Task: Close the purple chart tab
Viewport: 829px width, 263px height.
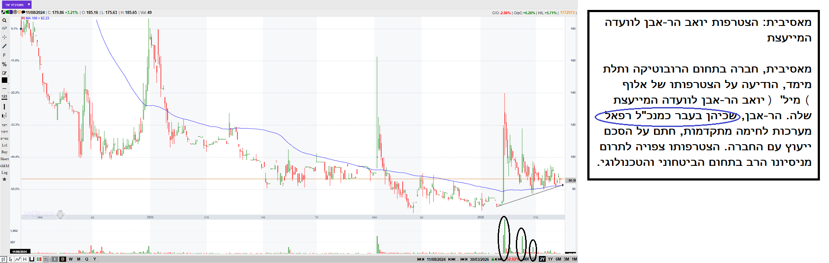Action: coord(29,4)
